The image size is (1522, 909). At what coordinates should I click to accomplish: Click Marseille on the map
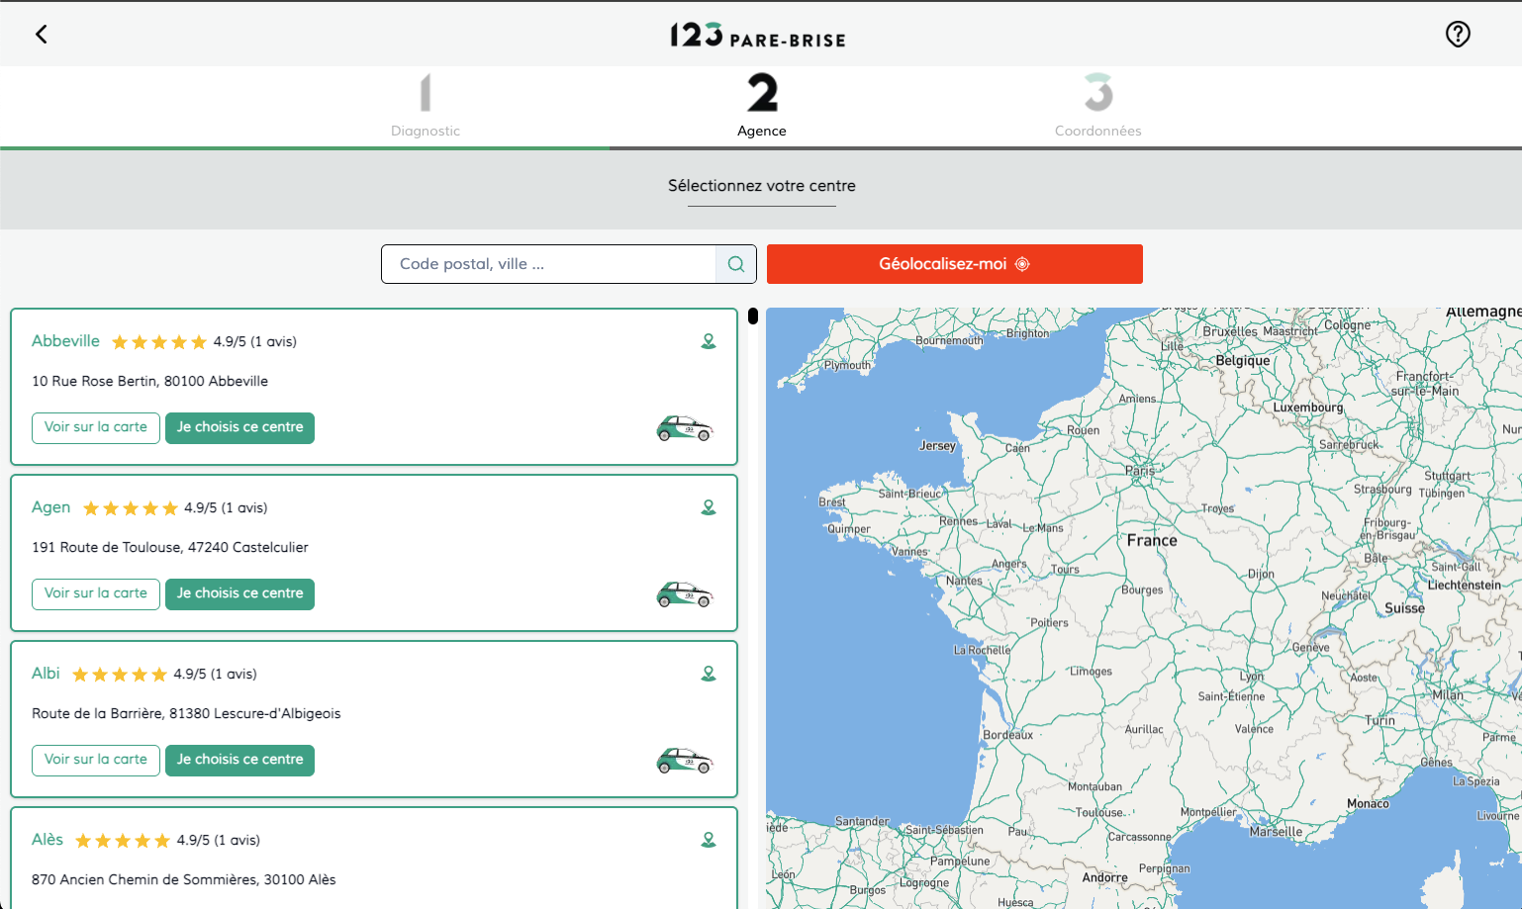coord(1277,832)
